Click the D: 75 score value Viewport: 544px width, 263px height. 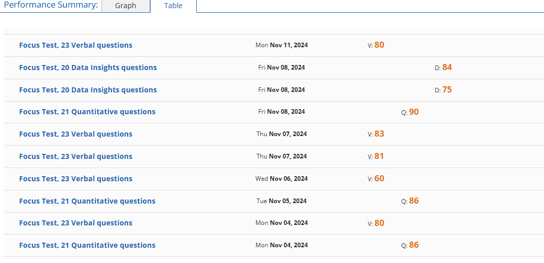pyautogui.click(x=446, y=90)
